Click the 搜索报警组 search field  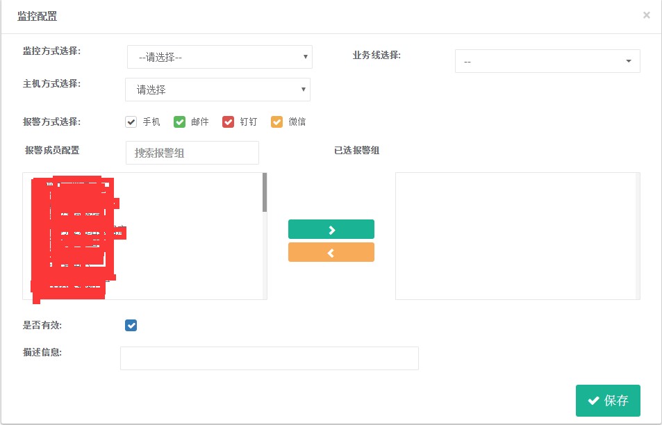pyautogui.click(x=192, y=153)
